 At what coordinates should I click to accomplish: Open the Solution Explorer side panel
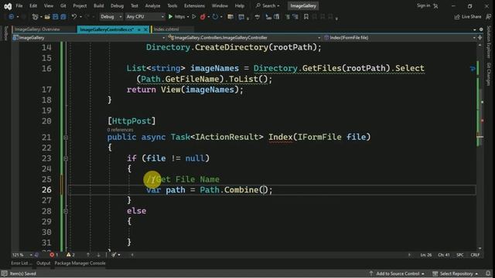click(489, 42)
